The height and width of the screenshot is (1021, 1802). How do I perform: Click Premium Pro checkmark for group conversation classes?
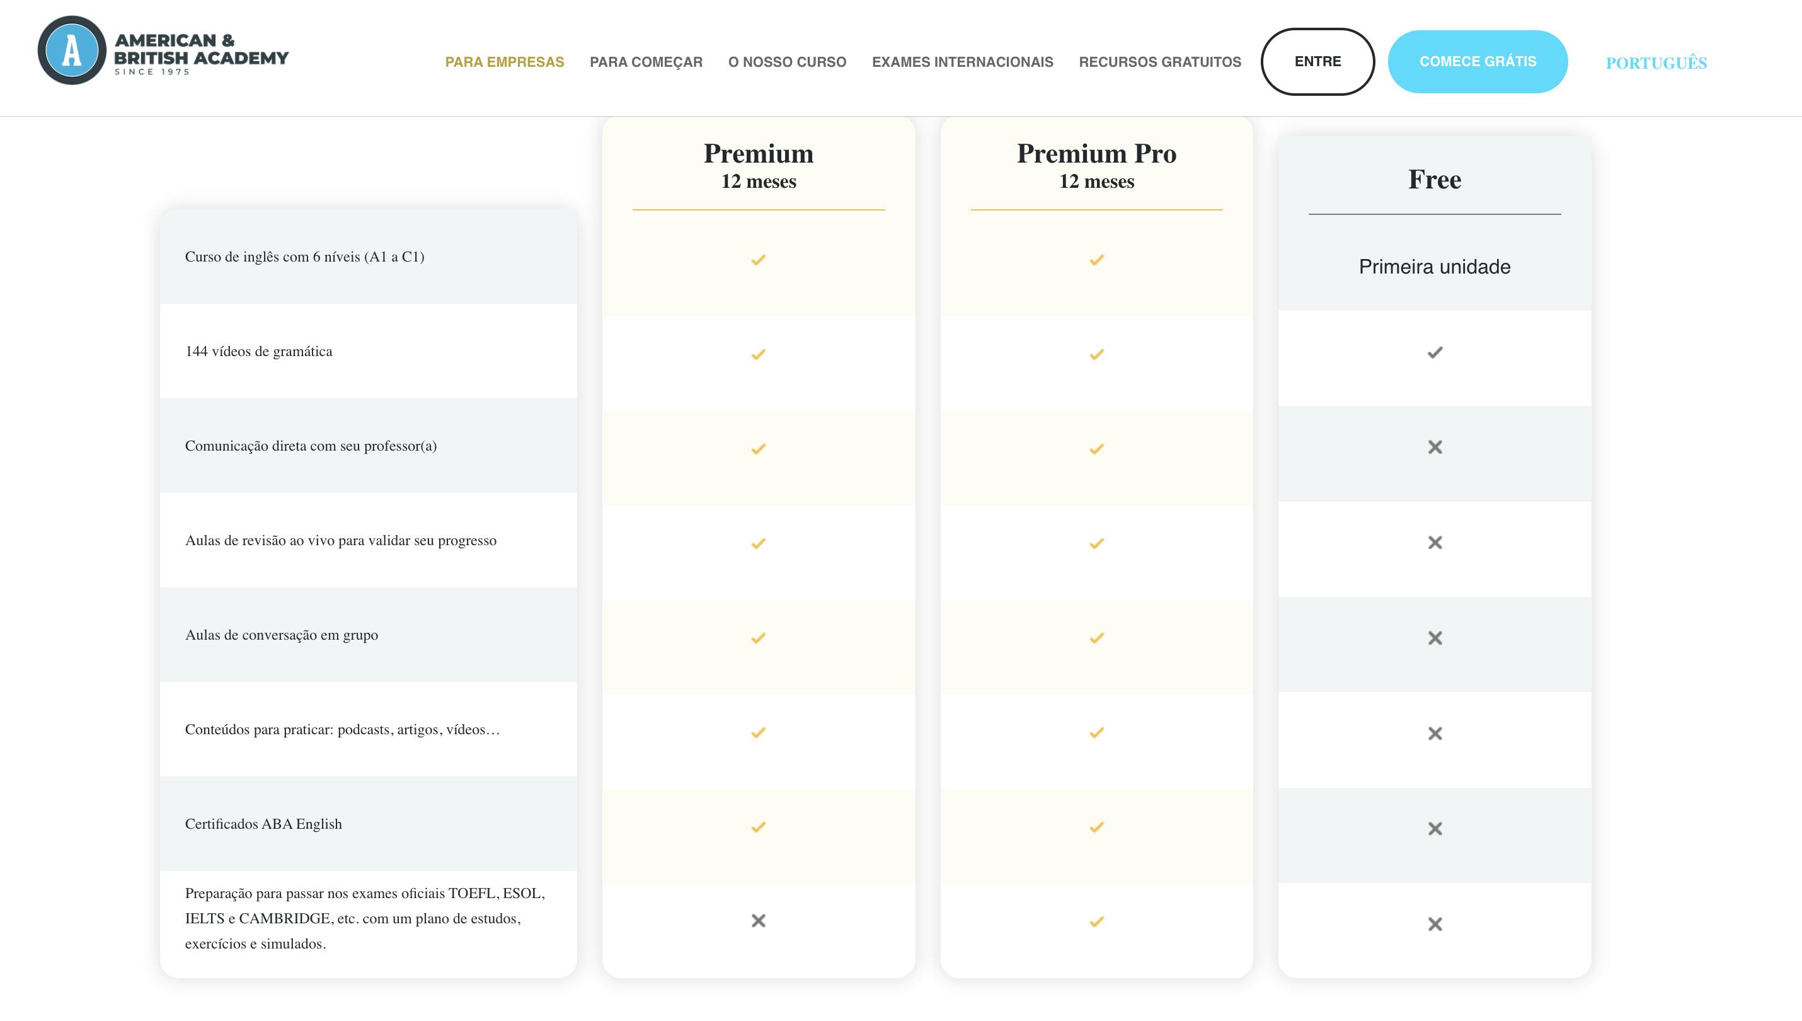(x=1096, y=637)
